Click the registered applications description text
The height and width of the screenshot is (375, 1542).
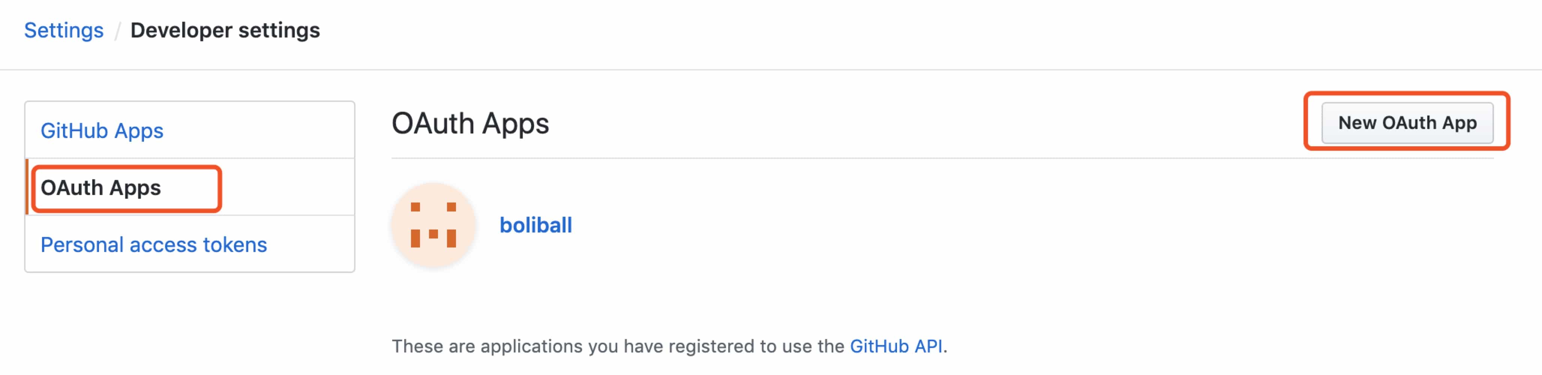669,346
